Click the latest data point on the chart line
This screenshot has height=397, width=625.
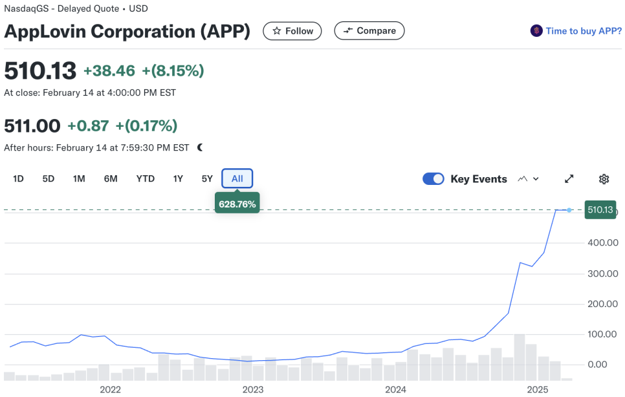569,210
